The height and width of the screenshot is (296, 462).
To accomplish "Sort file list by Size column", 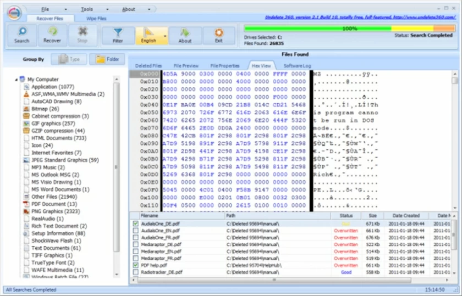I will [372, 216].
